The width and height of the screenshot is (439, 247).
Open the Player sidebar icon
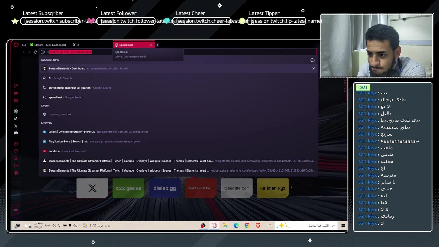pos(16,144)
